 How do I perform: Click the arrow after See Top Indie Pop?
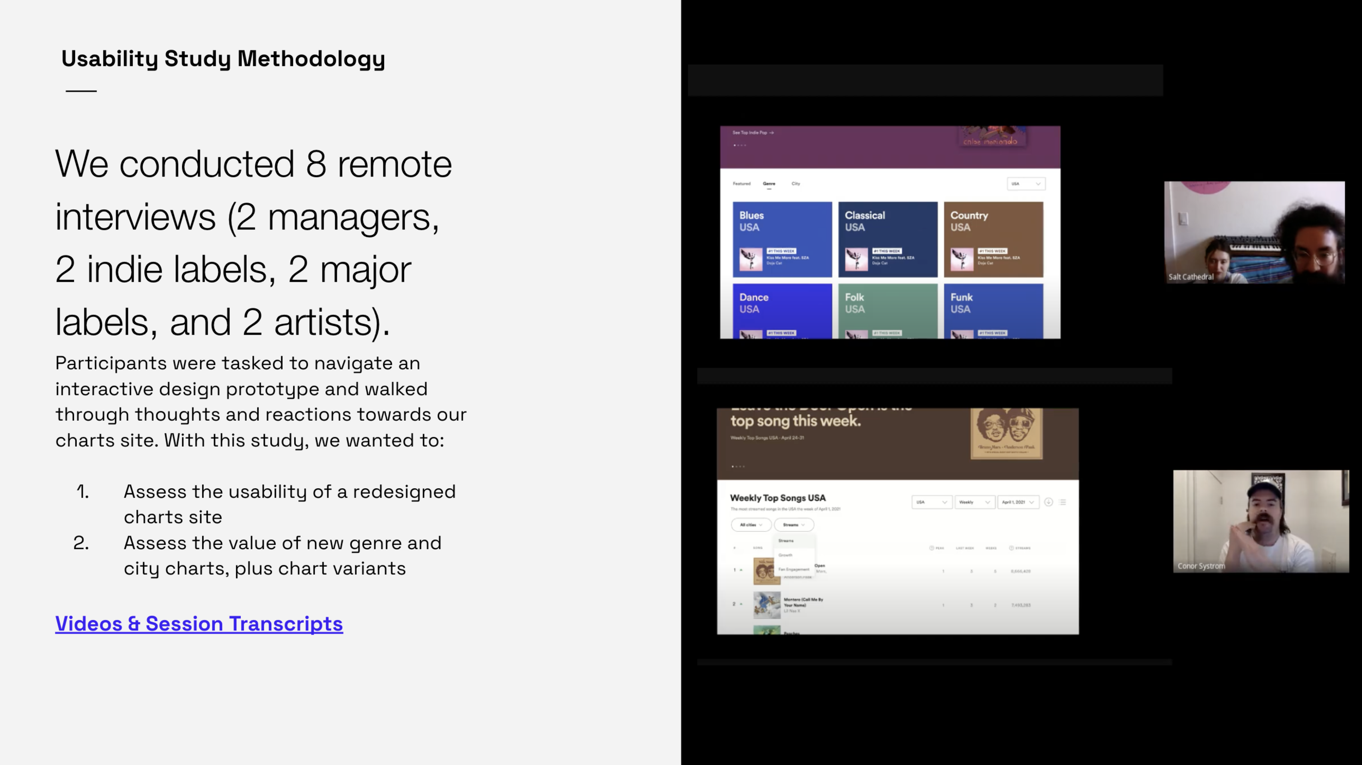[771, 132]
